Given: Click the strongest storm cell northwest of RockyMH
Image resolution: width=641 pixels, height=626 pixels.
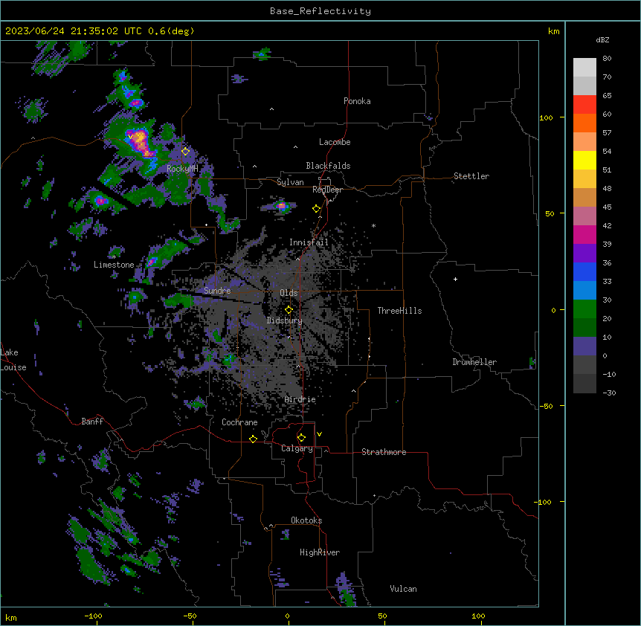Looking at the screenshot, I should [141, 142].
